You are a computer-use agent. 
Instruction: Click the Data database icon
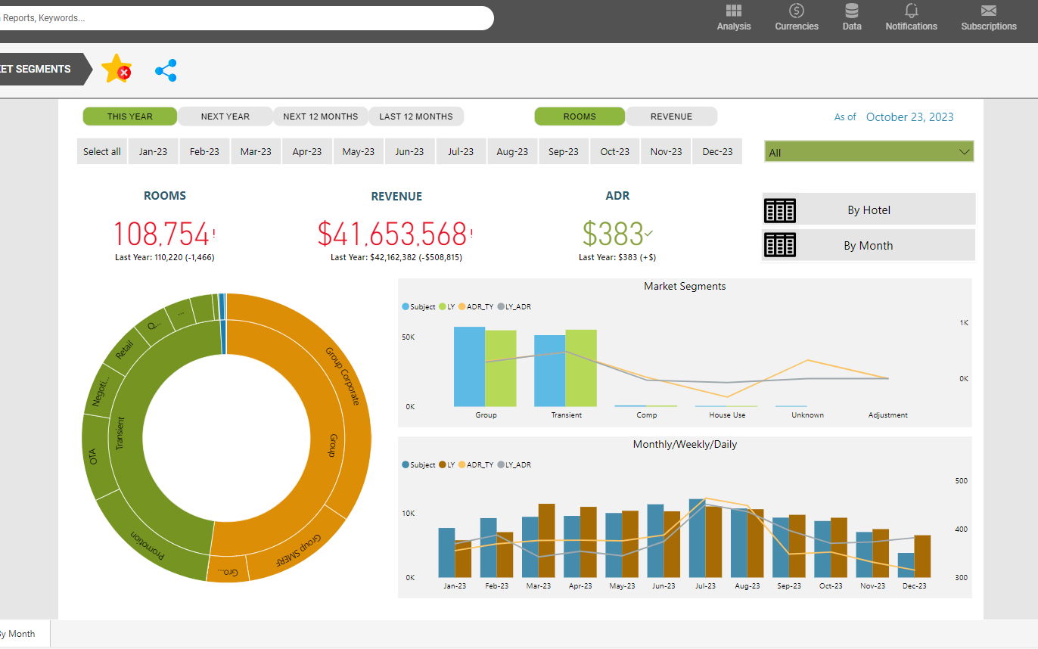(x=852, y=11)
